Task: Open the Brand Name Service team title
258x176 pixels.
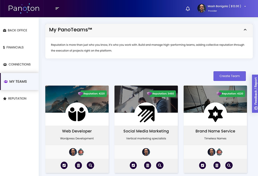Action: (x=215, y=131)
